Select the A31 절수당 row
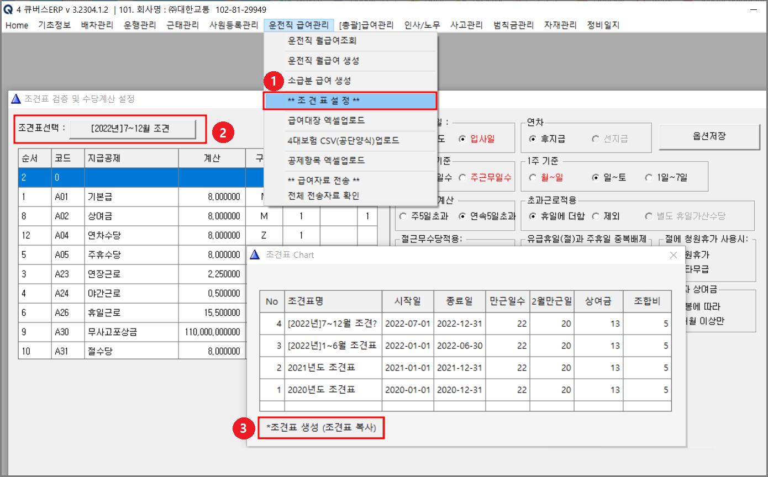Image resolution: width=768 pixels, height=477 pixels. (133, 351)
